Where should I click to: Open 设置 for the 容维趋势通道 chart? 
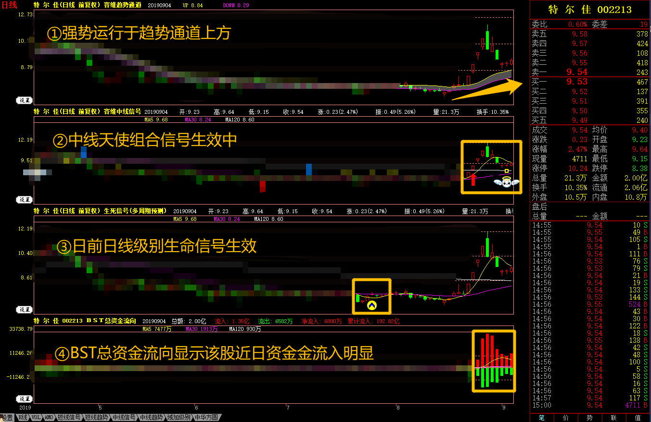[25, 101]
